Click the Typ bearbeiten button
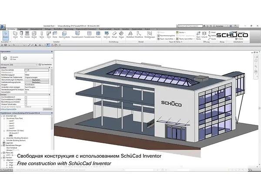Image resolution: width=261 pixels, height=196 pixels. [45, 64]
